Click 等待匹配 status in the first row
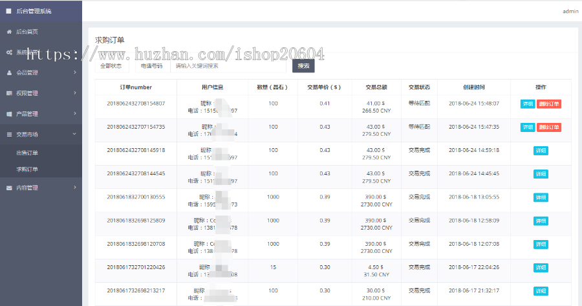This screenshot has height=306, width=582. coord(419,104)
